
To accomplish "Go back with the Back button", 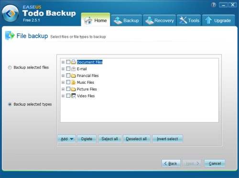I will point(171,163).
